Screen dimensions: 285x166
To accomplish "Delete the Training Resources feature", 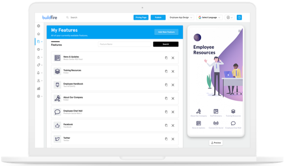I will click(173, 71).
